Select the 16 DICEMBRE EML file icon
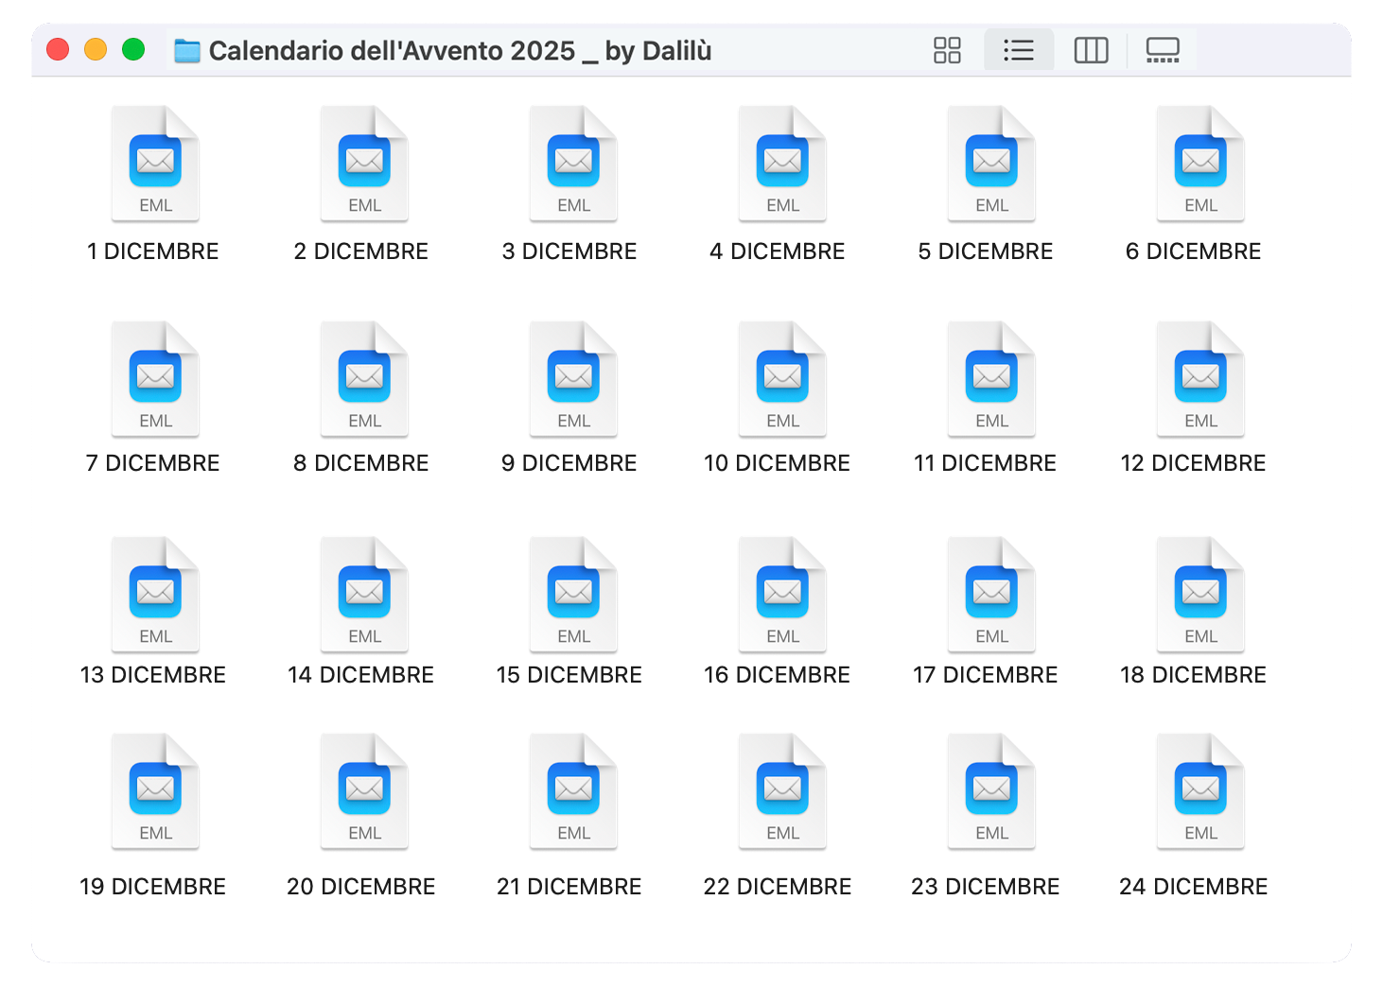The height and width of the screenshot is (987, 1383). (x=783, y=595)
